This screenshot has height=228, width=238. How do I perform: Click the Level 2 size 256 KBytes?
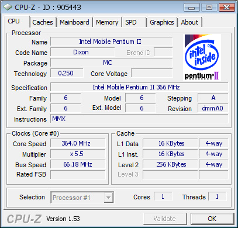pos(170,164)
